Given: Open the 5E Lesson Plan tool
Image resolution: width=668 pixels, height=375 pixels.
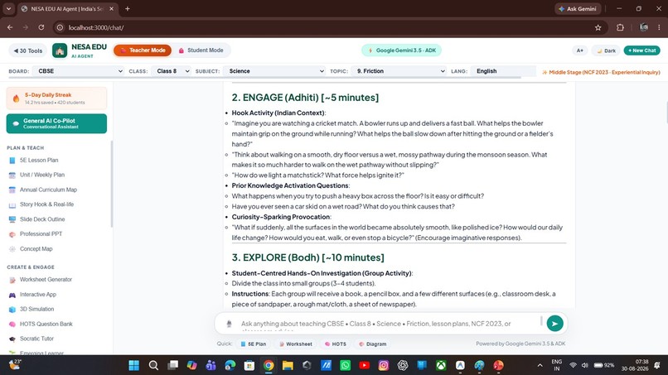Looking at the screenshot, I should point(39,160).
